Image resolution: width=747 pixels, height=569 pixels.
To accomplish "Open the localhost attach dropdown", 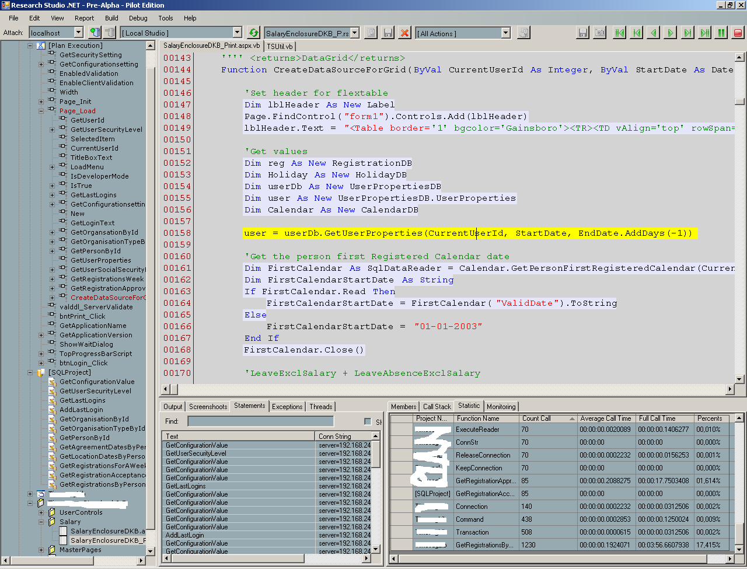I will (78, 33).
